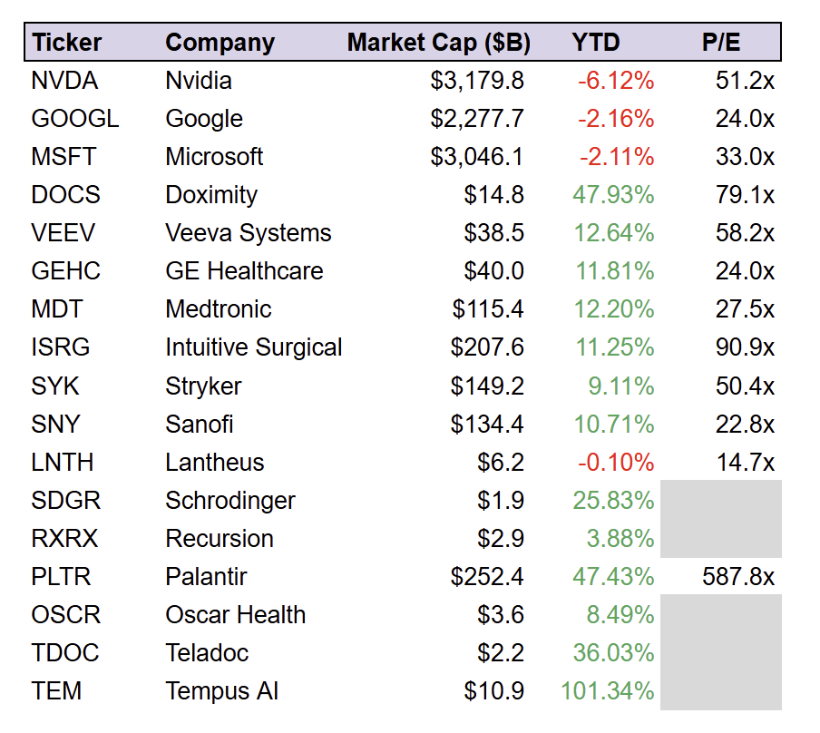Screen dimensions: 820x733
Task: Select the Veeva Systems company cell
Action: coord(249,233)
